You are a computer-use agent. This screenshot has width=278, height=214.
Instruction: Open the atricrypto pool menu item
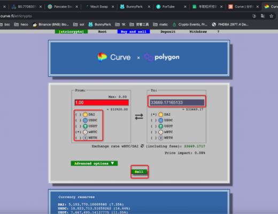71,32
